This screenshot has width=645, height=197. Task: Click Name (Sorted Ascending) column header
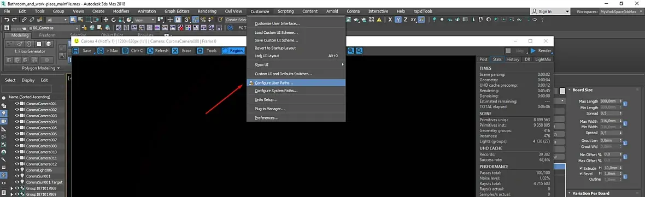30,97
